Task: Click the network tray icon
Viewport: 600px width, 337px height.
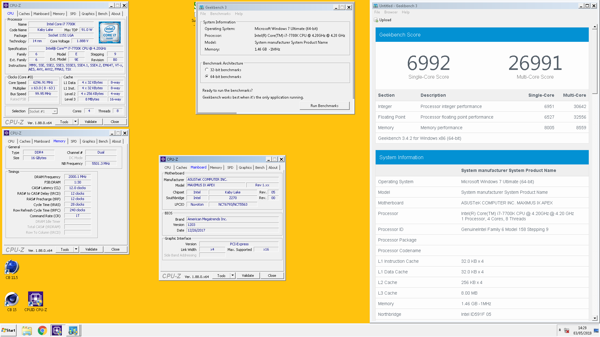Action: (567, 330)
